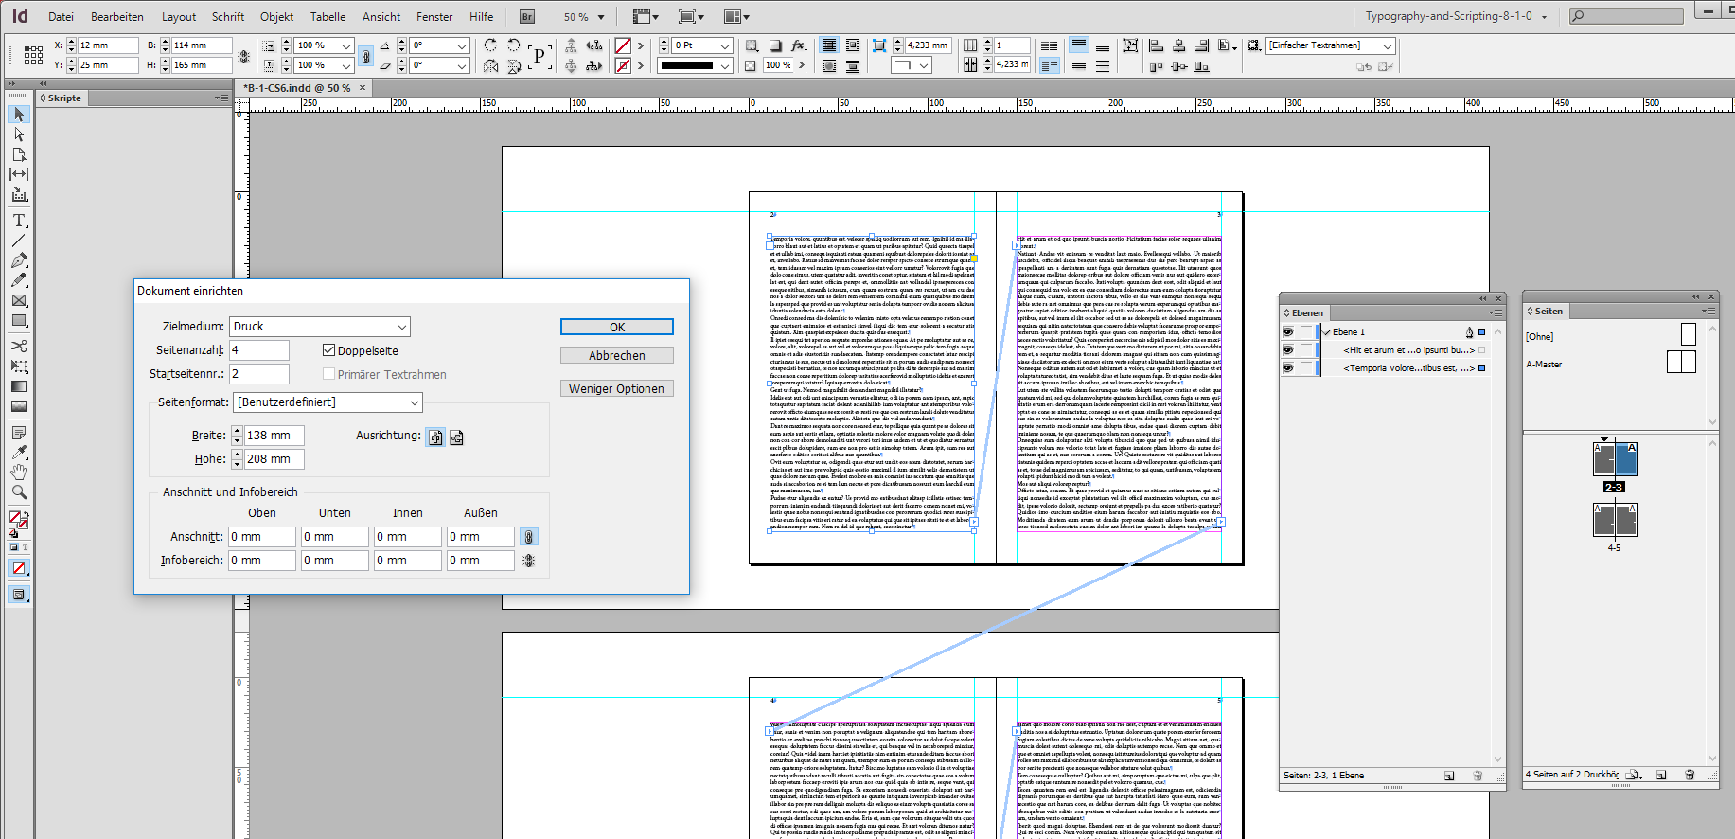1735x839 pixels.
Task: Click Weniger Optionen button
Action: 616,389
